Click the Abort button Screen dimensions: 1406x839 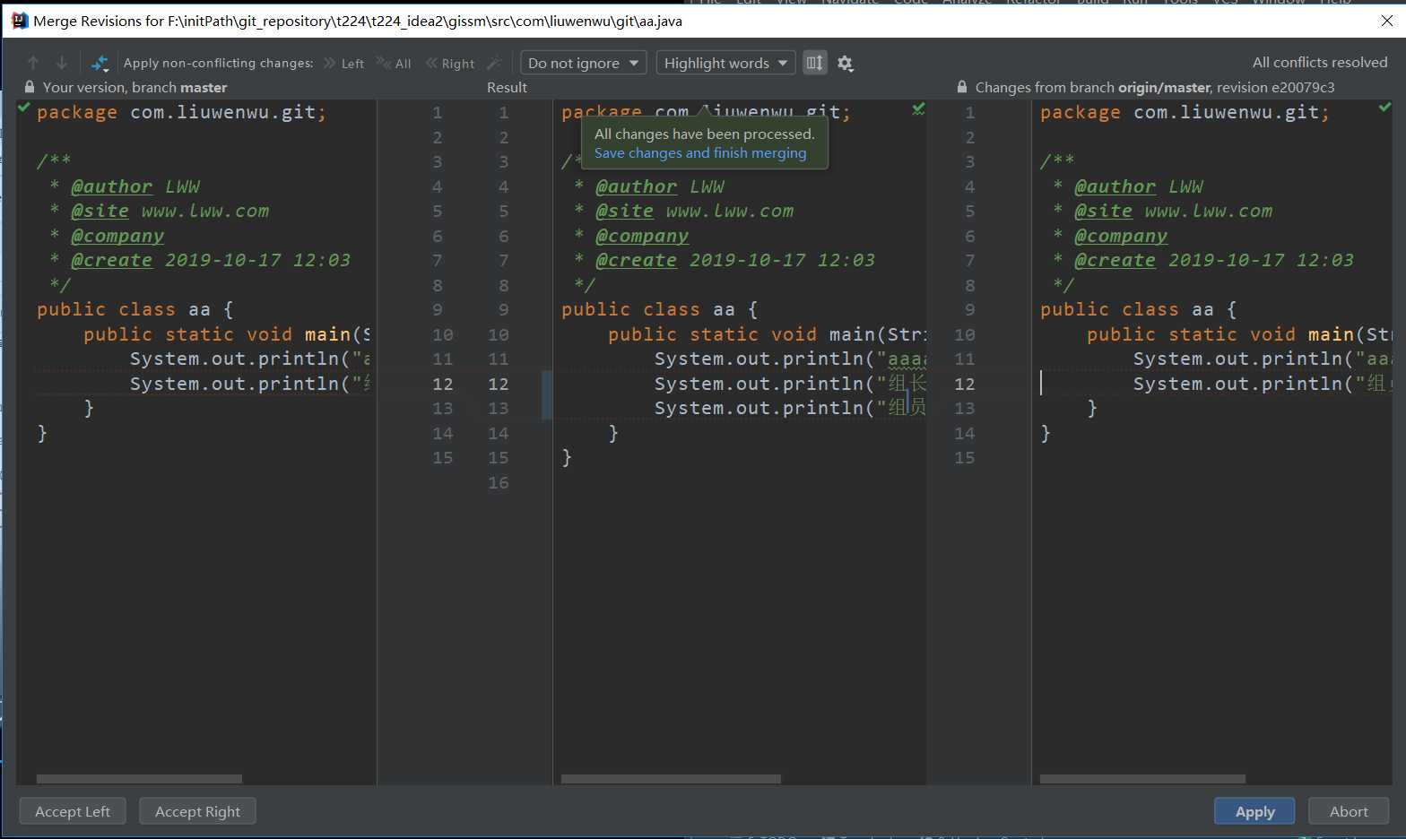point(1349,811)
